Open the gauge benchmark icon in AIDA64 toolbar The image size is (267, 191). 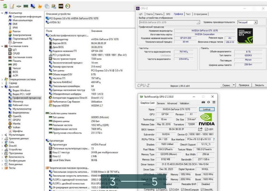click(68, 6)
